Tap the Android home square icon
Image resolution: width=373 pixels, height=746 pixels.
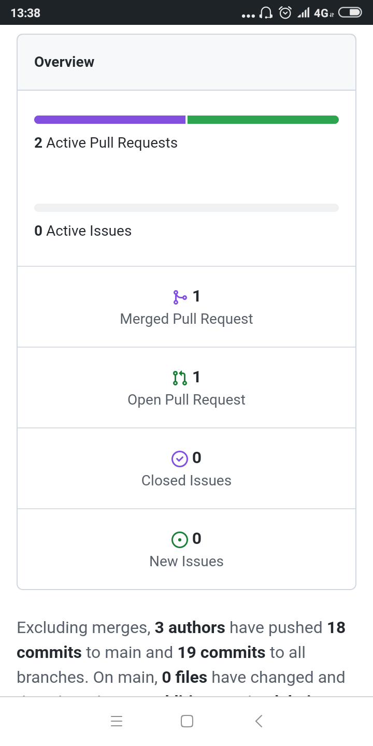point(187,721)
